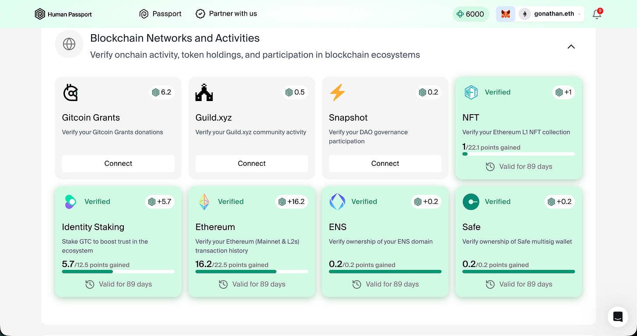Click '1/22.1 points gained' text
Screen dimensions: 637x336
coord(491,147)
